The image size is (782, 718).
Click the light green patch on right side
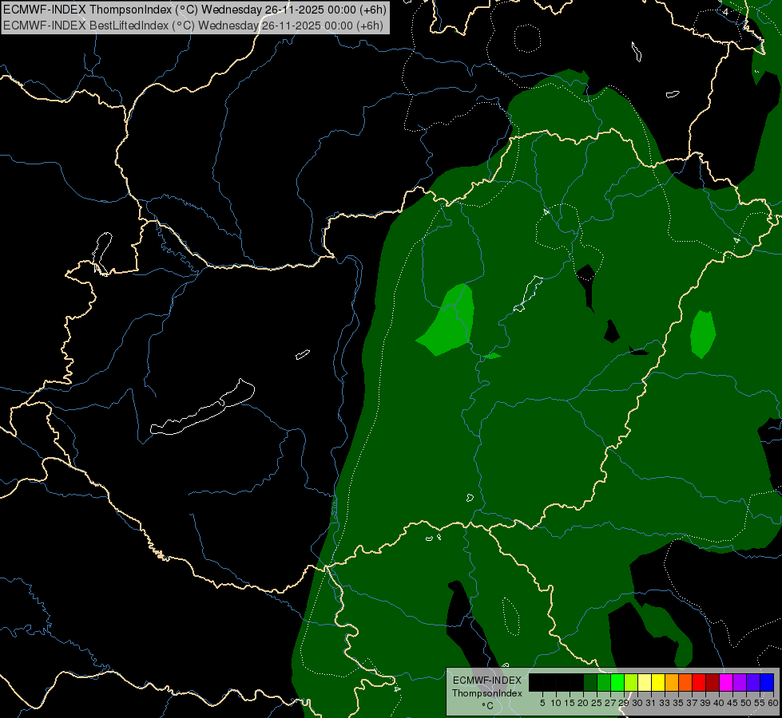pyautogui.click(x=703, y=333)
